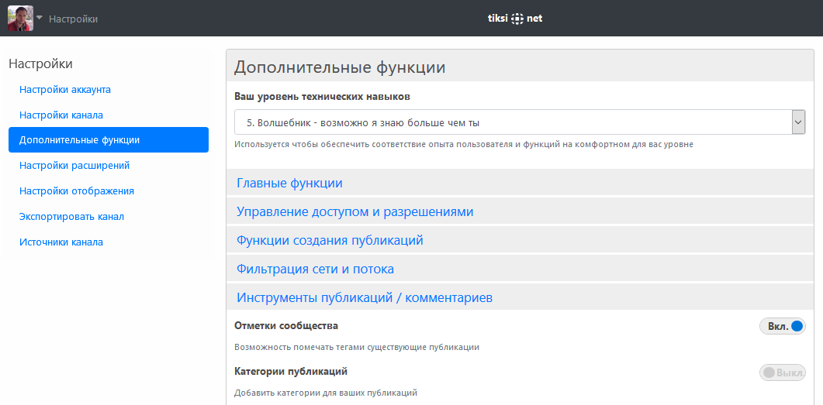
Task: Go to Настройки канала page
Action: (61, 115)
